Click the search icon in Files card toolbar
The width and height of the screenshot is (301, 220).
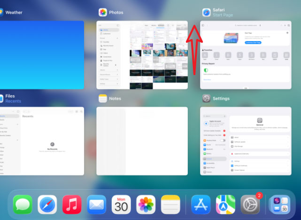tap(81, 112)
